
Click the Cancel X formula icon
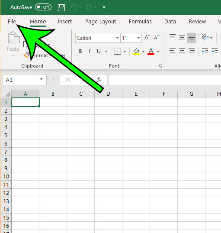click(x=68, y=80)
